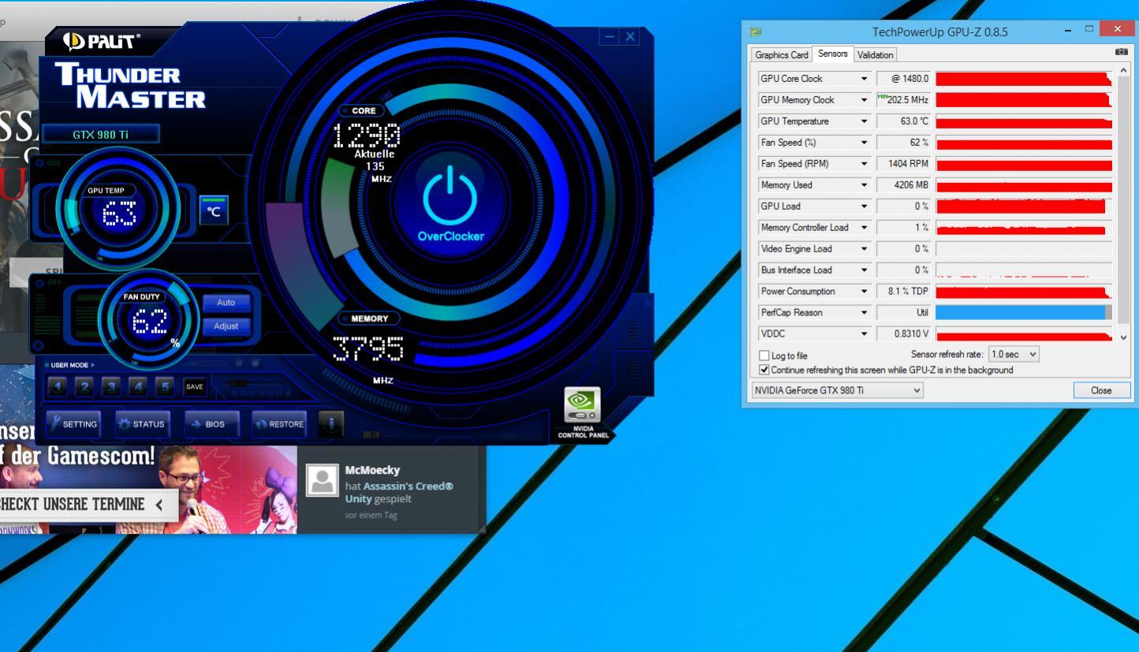Expand Power Consumption sensor dropdown
This screenshot has width=1139, height=652.
[x=865, y=292]
